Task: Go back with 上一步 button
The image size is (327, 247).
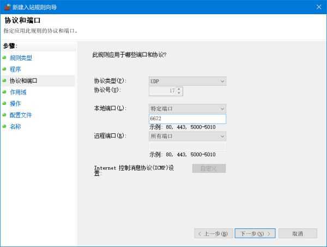Action: [x=213, y=233]
